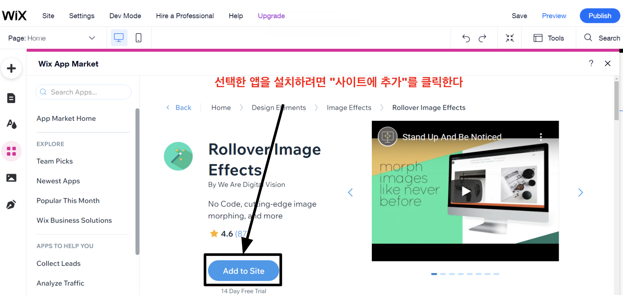Show next media slide
Image resolution: width=623 pixels, height=295 pixels.
581,192
